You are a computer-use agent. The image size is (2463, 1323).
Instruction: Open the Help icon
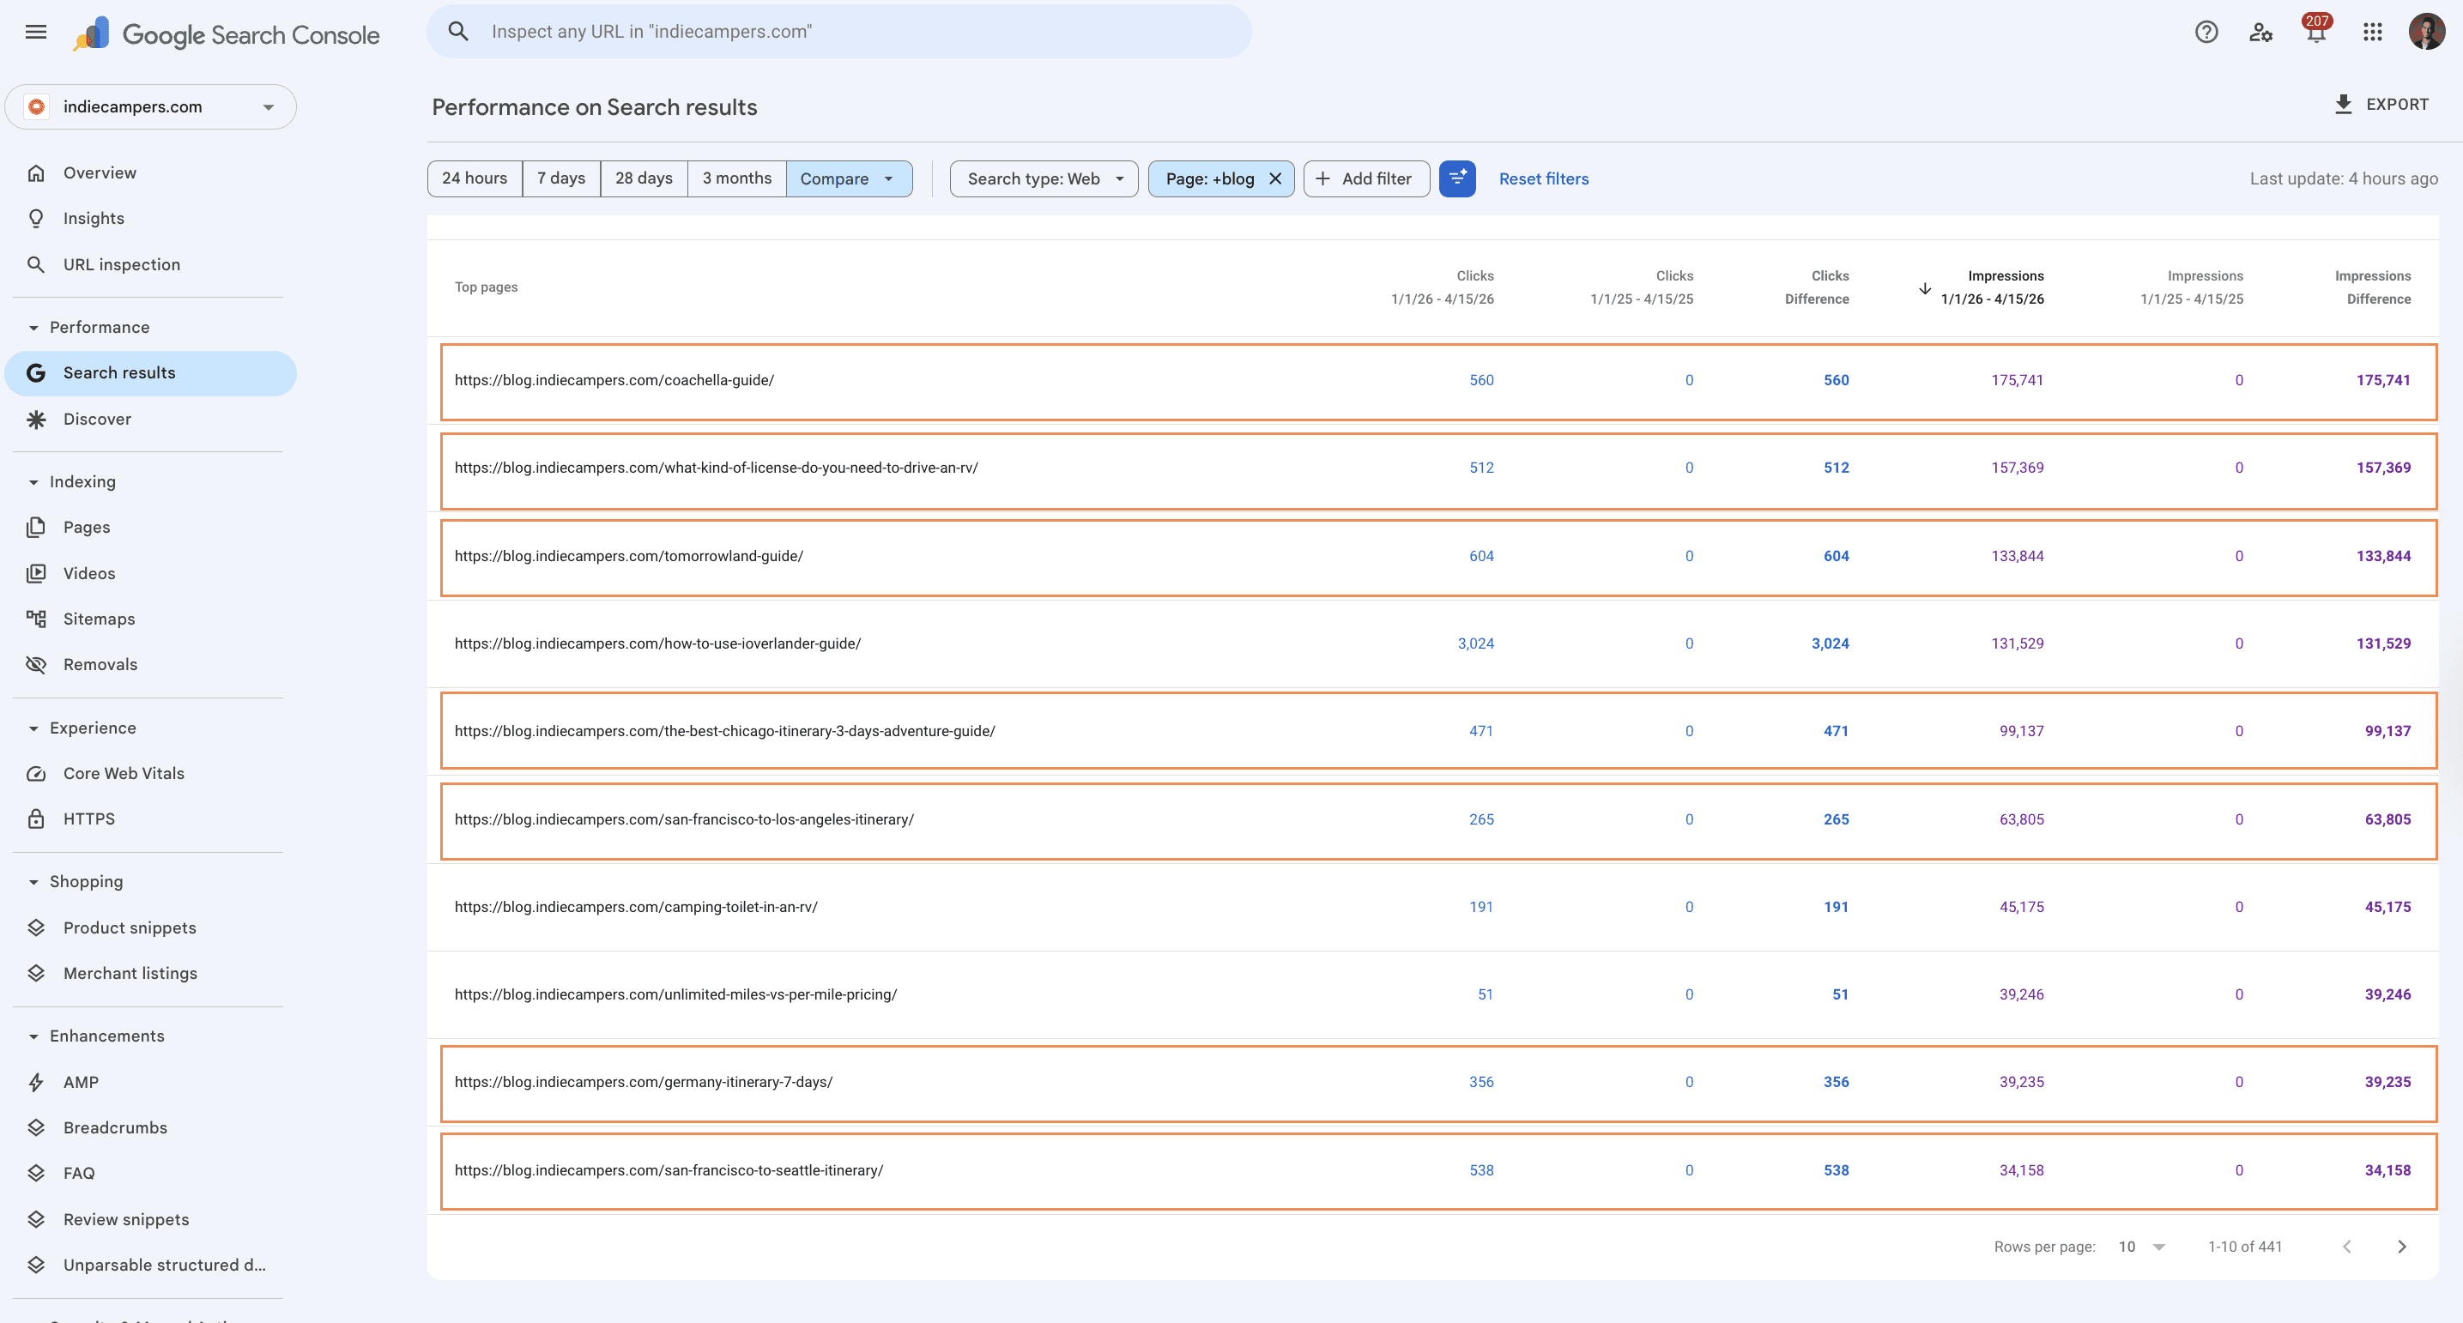pyautogui.click(x=2206, y=33)
